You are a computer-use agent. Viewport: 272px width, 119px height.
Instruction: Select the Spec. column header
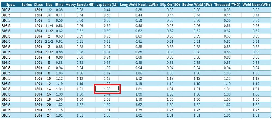pos(11,5)
